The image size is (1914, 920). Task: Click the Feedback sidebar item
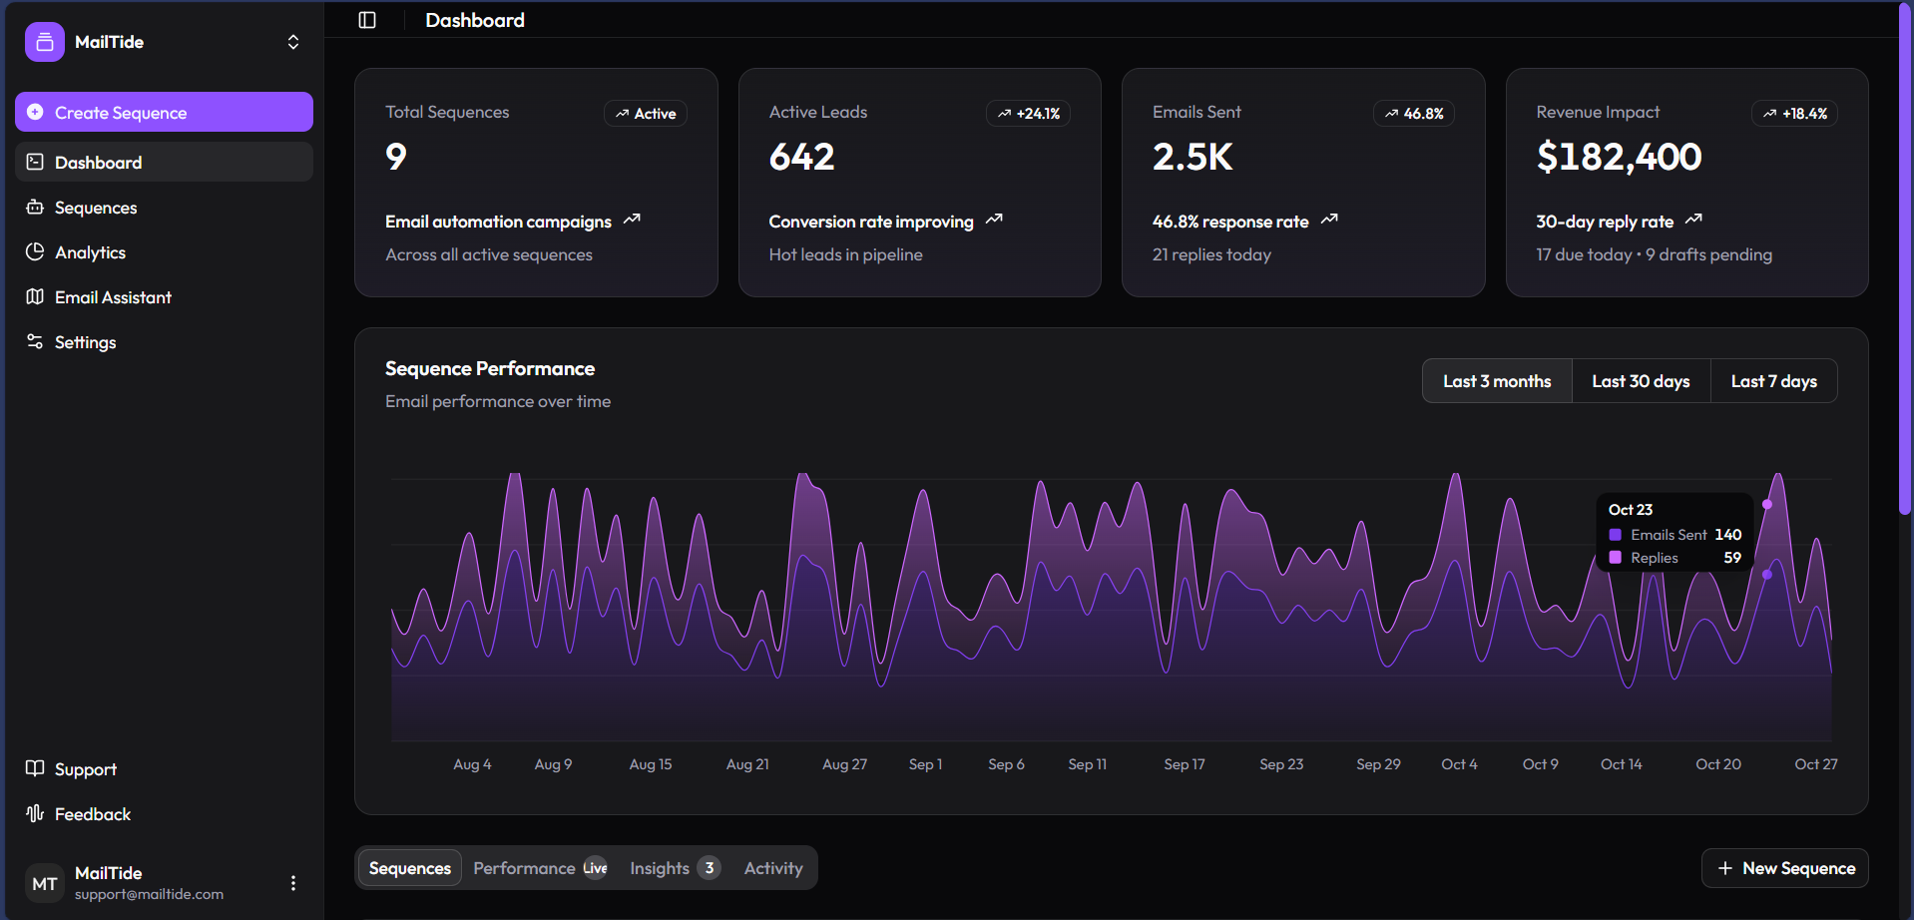(x=92, y=814)
